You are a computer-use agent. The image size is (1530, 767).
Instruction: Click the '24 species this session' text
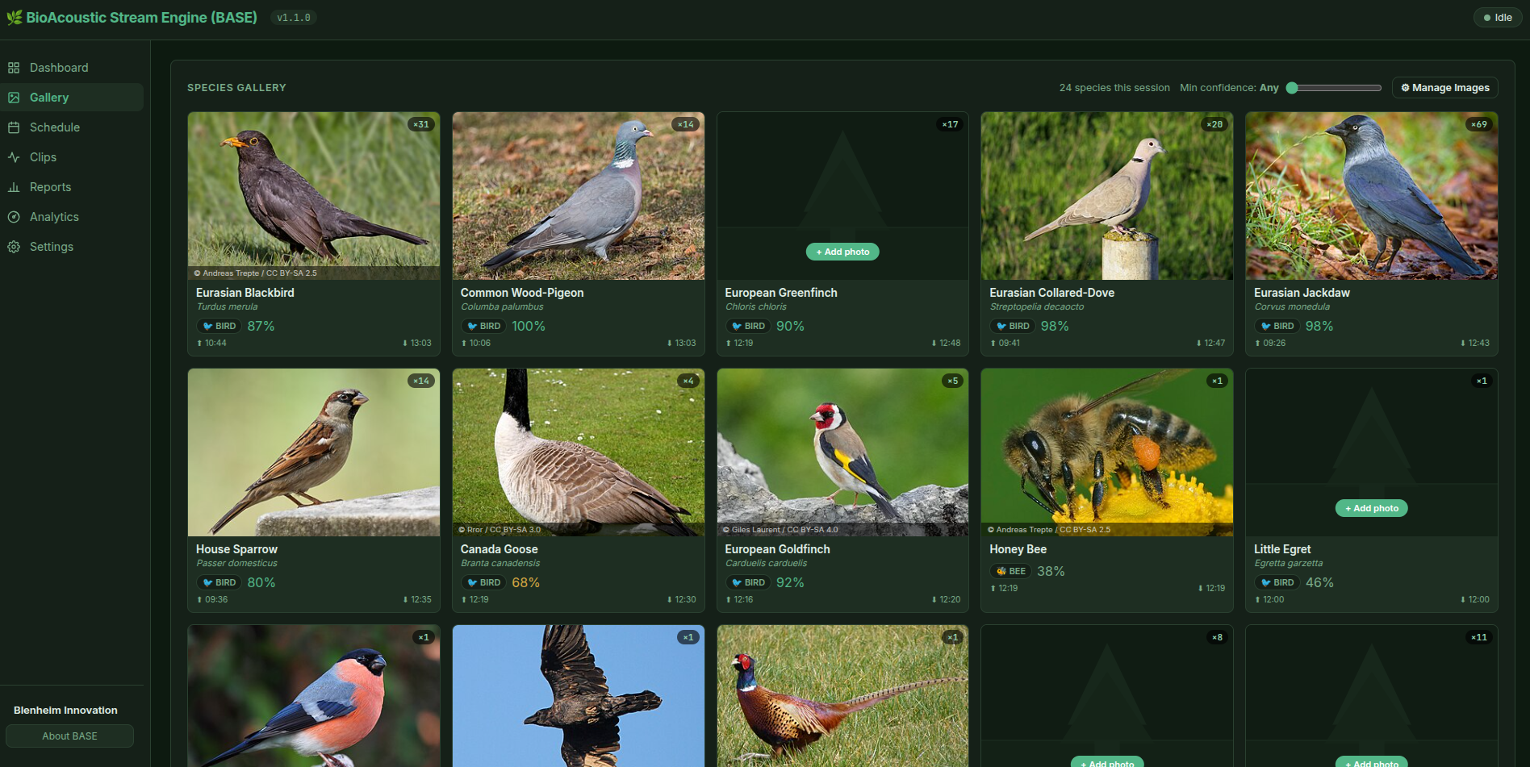tap(1114, 88)
